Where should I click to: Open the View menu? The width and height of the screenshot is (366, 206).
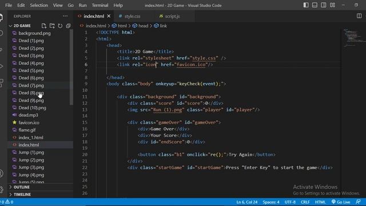[x=58, y=5]
